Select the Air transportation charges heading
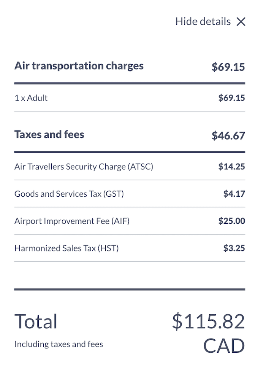 click(79, 66)
